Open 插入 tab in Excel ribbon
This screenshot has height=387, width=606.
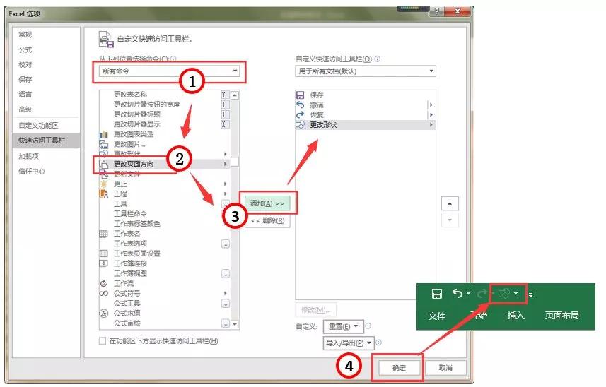pos(516,316)
